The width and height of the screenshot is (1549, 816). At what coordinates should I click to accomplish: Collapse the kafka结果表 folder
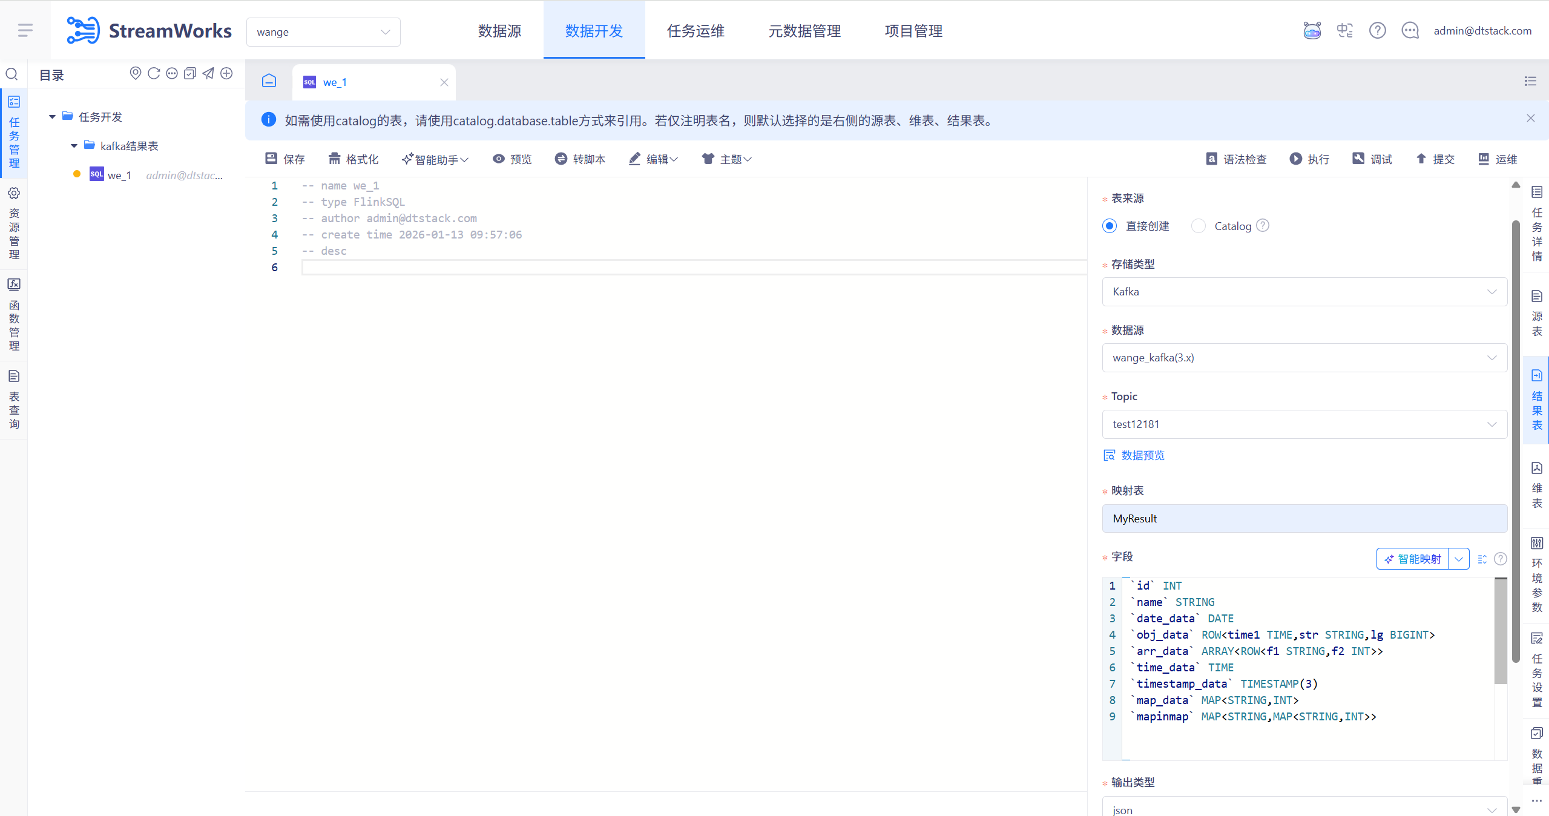tap(74, 146)
